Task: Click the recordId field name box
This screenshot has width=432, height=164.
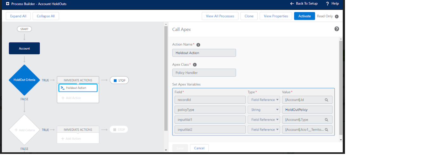Action: (210, 100)
